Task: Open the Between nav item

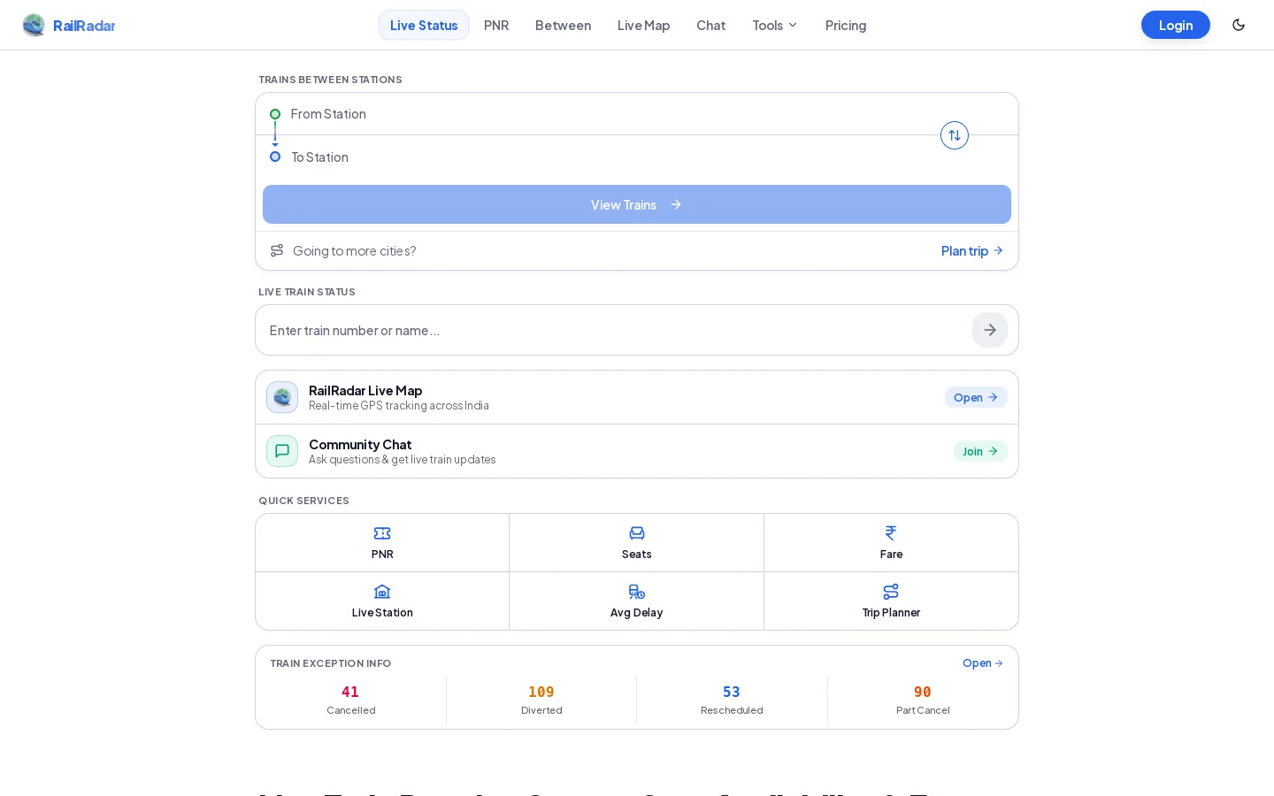Action: (x=563, y=25)
